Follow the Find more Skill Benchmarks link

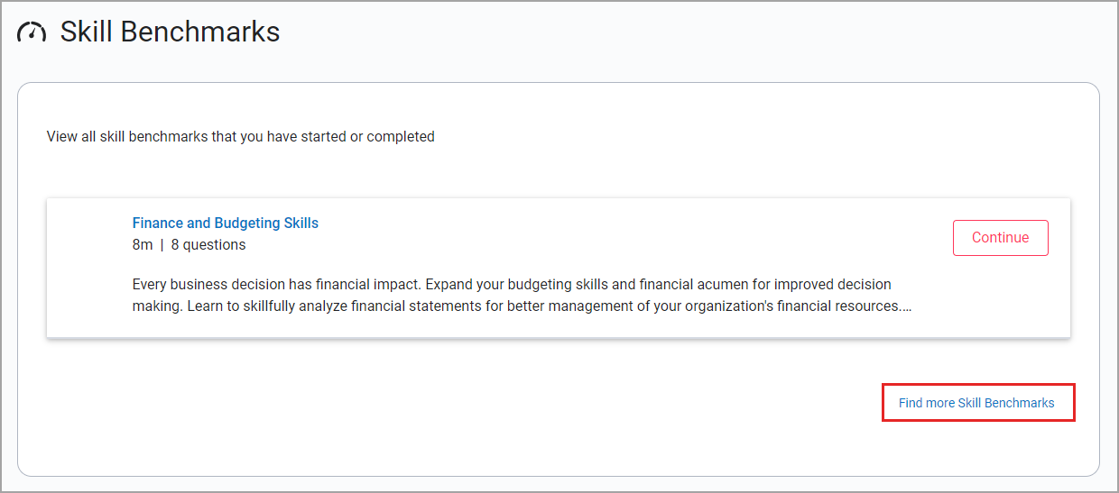pyautogui.click(x=976, y=403)
